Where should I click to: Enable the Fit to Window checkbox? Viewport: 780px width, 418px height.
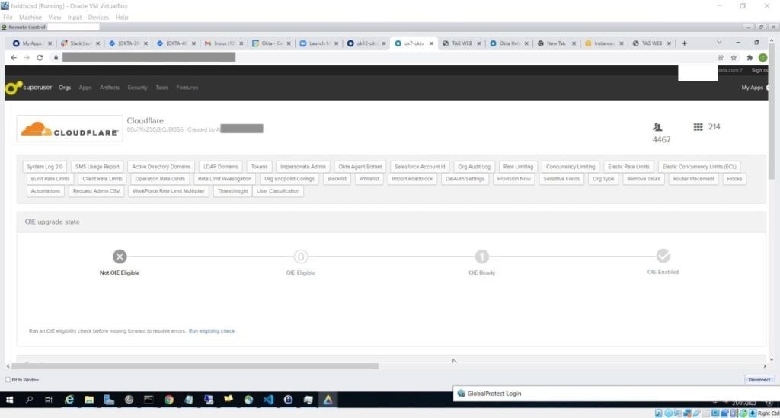(x=8, y=379)
